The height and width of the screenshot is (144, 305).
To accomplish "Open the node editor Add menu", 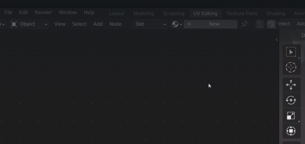I will coord(98,24).
